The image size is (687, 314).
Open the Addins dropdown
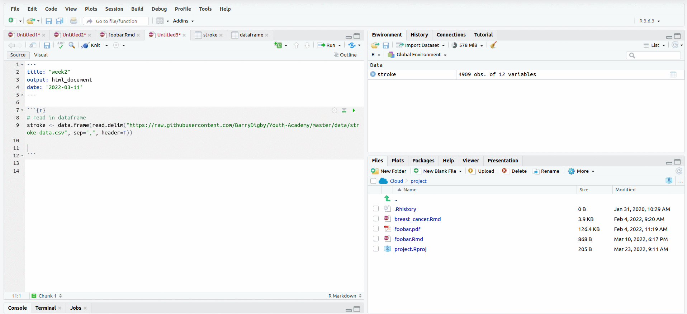[x=183, y=21]
